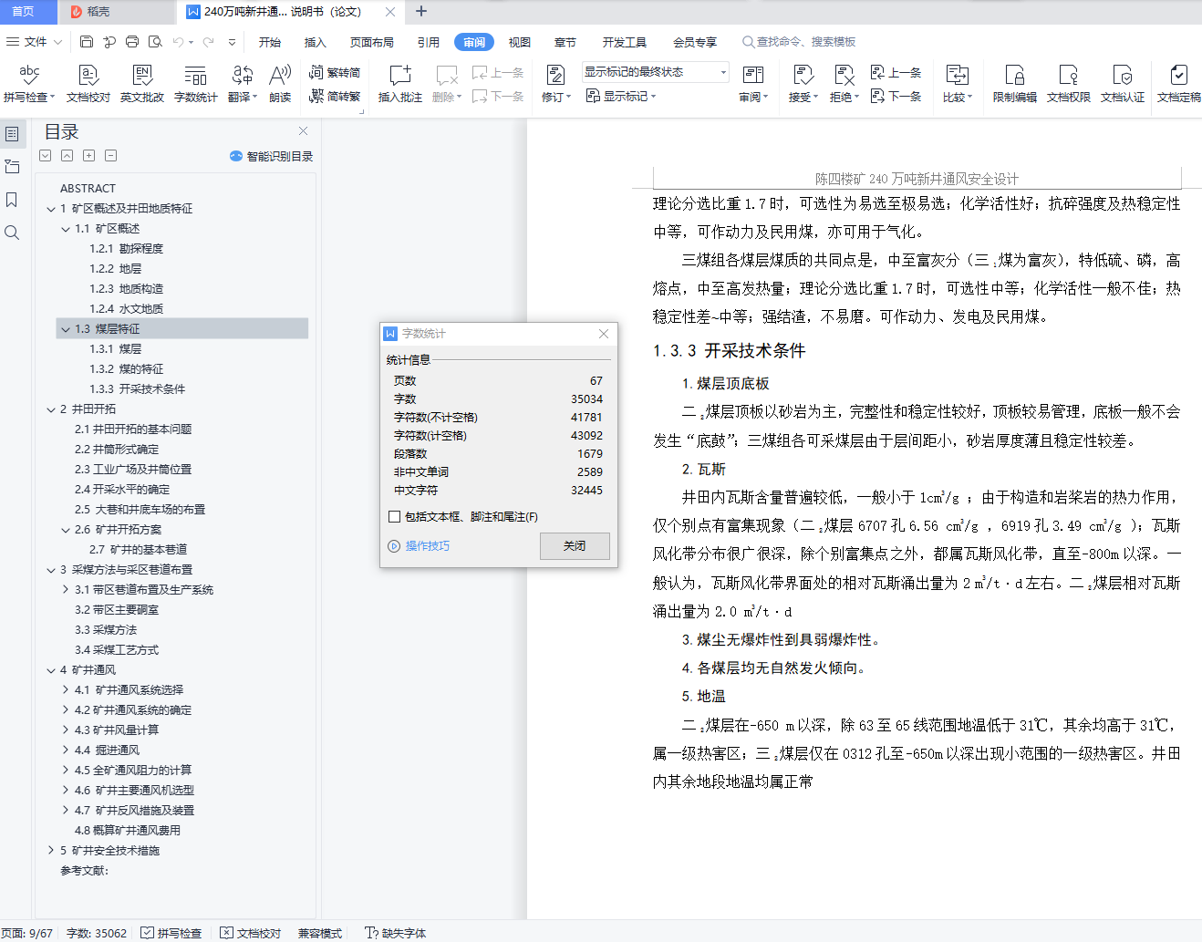Open 字数统计 word count tool
The width and height of the screenshot is (1202, 942).
tap(196, 82)
